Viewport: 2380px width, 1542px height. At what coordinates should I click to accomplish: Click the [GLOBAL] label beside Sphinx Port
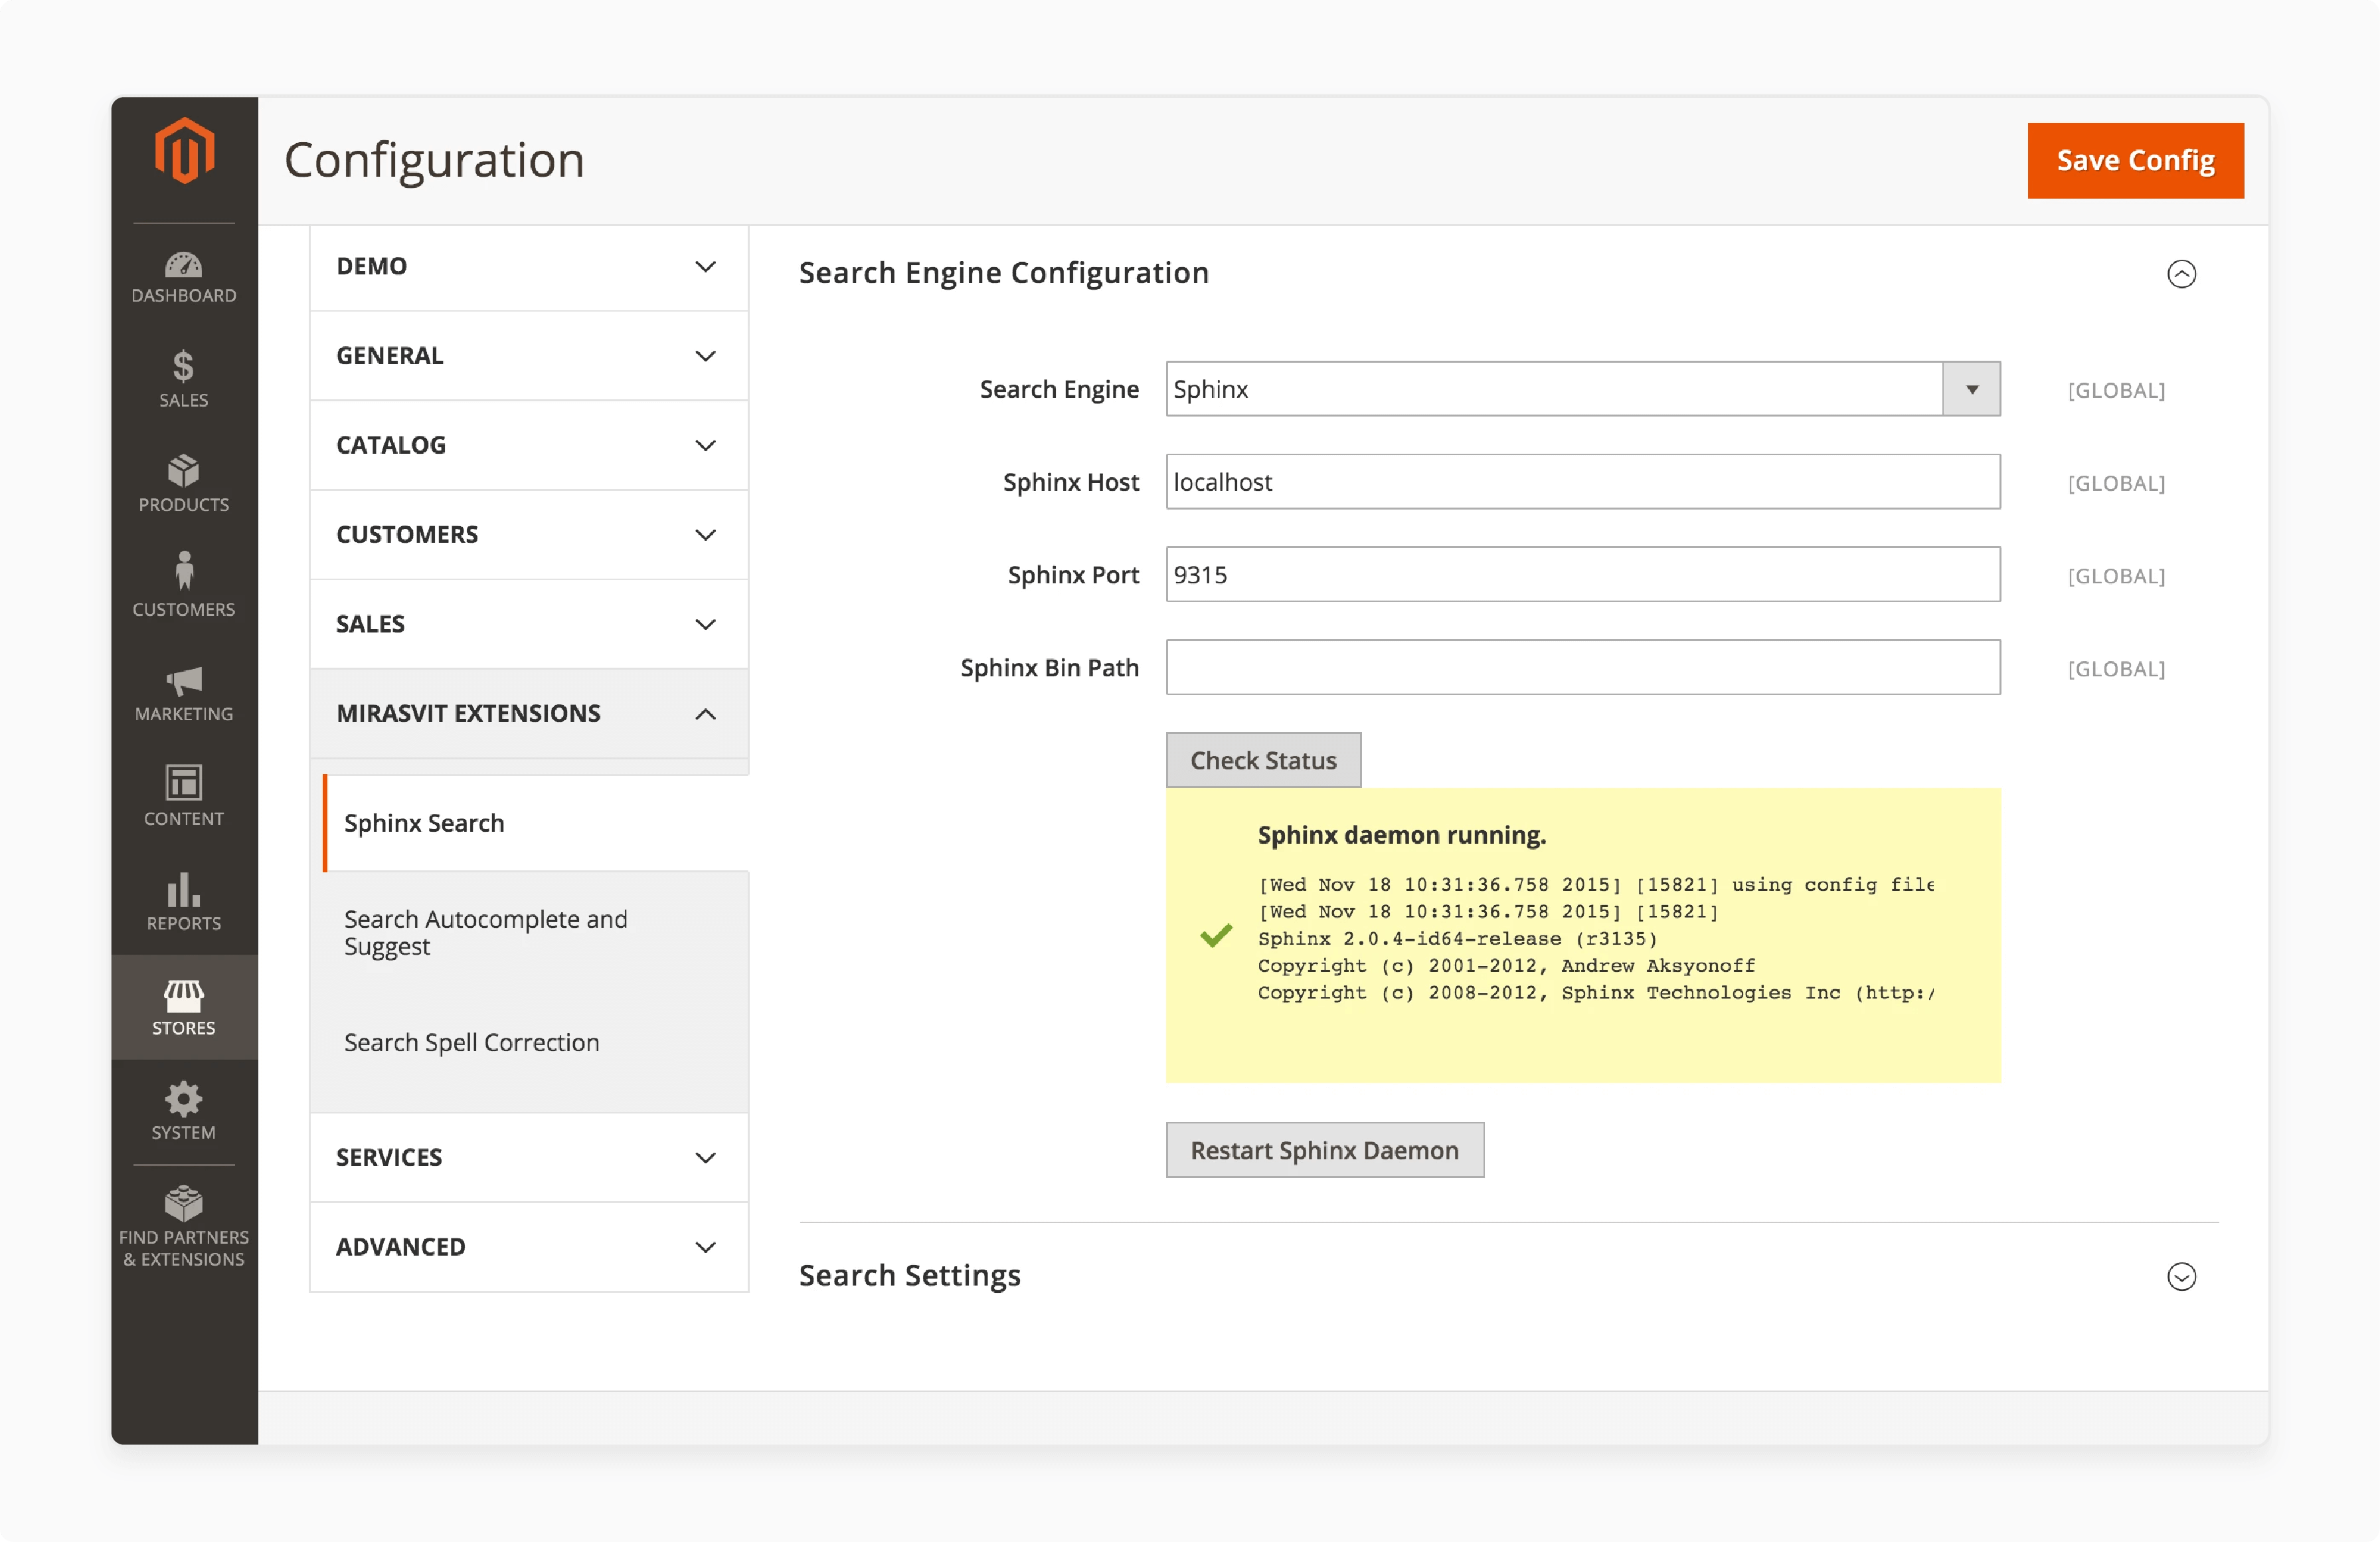pyautogui.click(x=2116, y=577)
